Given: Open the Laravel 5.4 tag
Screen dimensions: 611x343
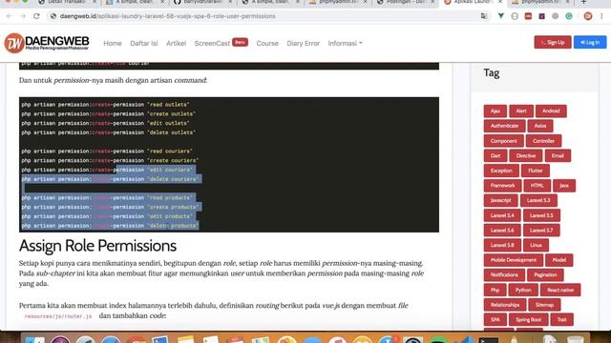Looking at the screenshot, I should 502,215.
